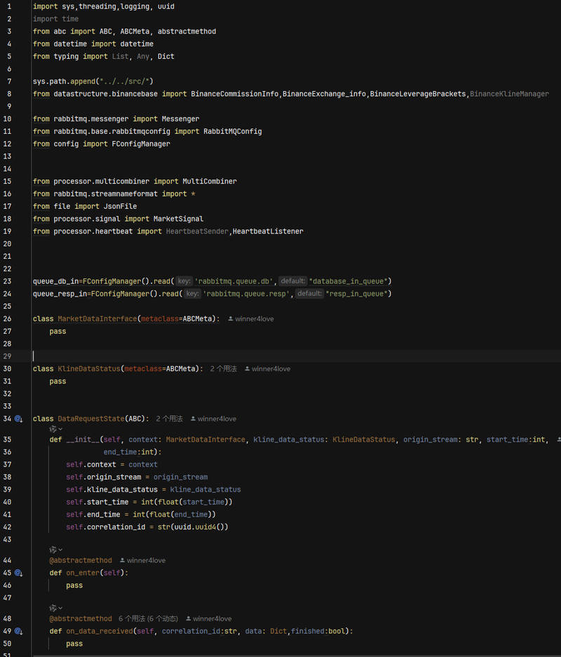
Task: Open the AI actions dropdown above line 44
Action: click(55, 550)
